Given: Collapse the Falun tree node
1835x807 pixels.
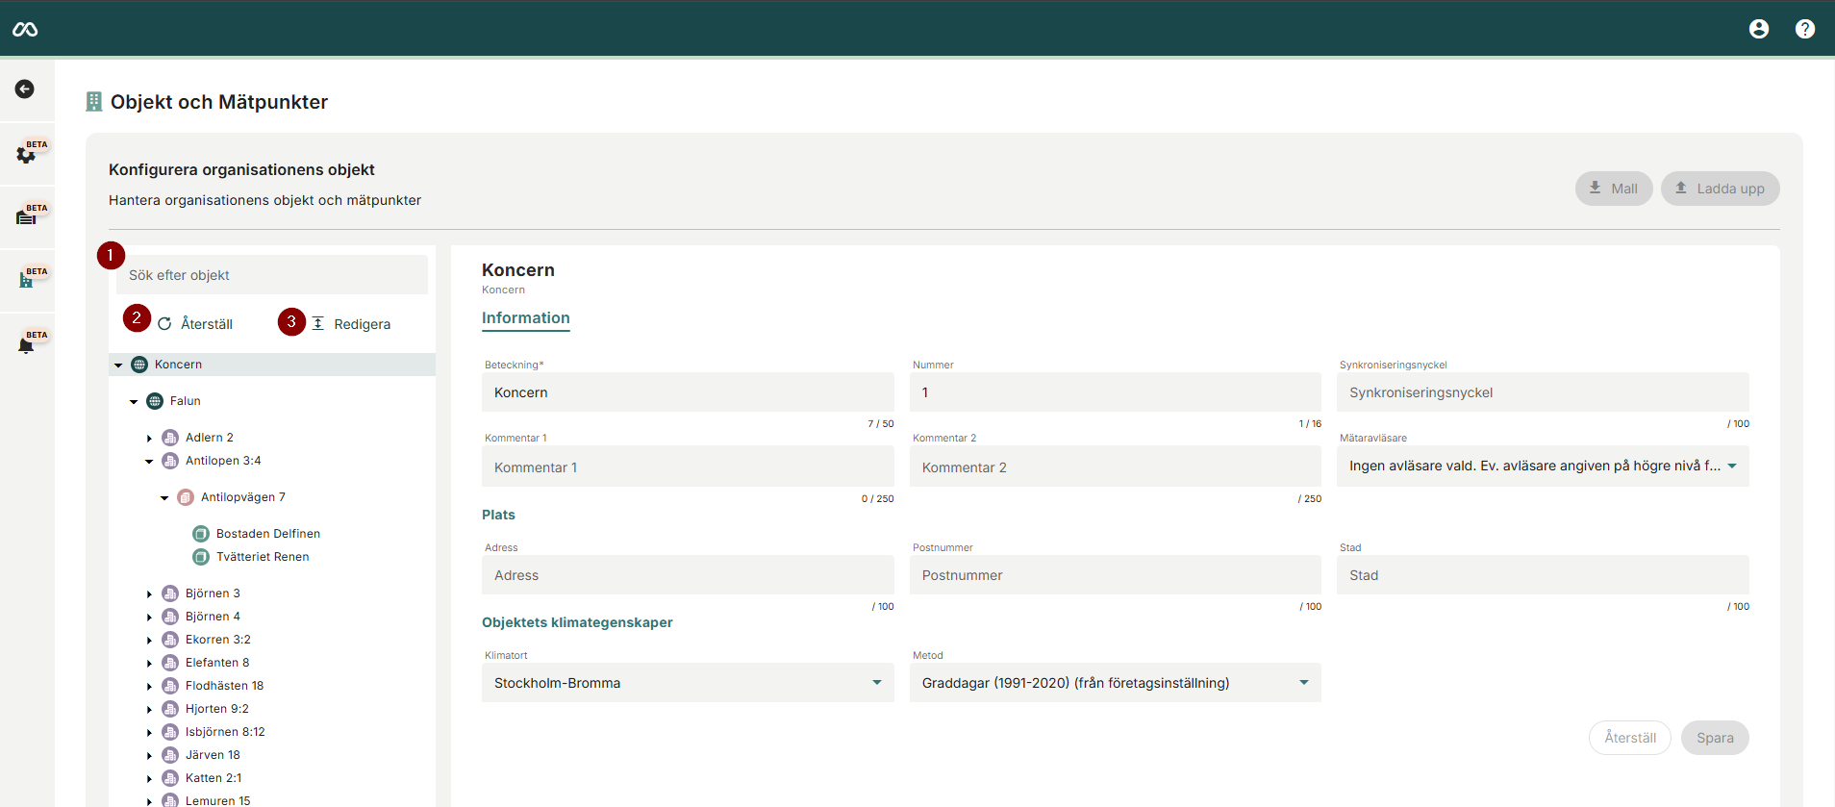Looking at the screenshot, I should point(134,402).
